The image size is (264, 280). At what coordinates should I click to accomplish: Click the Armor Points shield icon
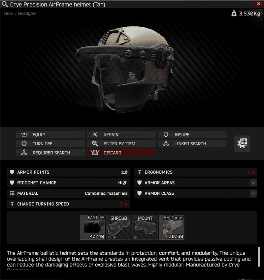(12, 172)
